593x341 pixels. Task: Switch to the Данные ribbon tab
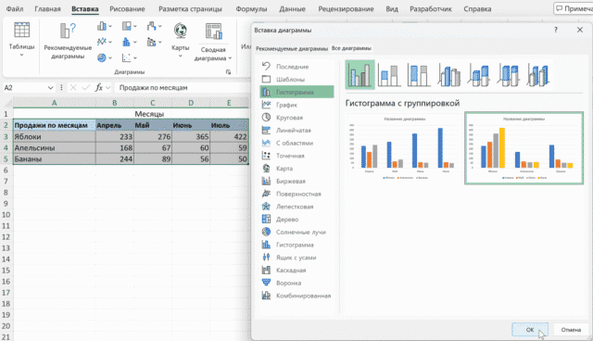293,8
